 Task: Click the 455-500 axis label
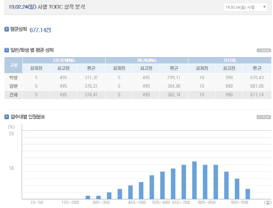click(137, 203)
